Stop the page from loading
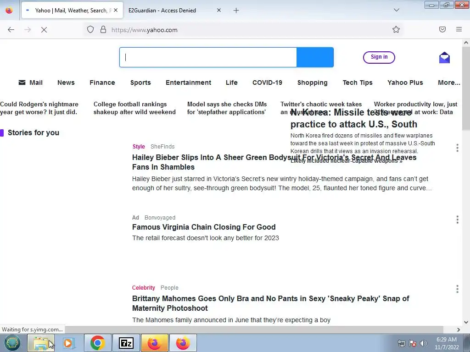 pos(44,30)
